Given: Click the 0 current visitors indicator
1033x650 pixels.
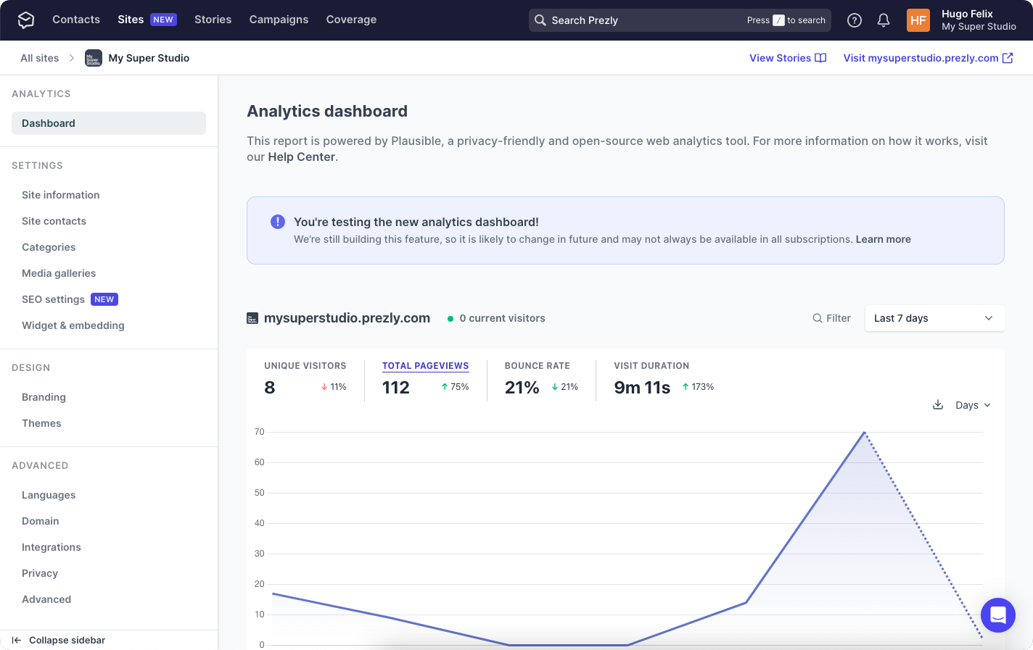Looking at the screenshot, I should click(x=496, y=318).
